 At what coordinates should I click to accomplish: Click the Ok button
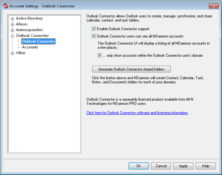tap(139, 166)
